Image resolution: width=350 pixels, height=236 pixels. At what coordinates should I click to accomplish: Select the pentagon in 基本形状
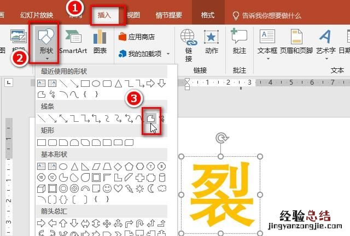[x=129, y=167]
